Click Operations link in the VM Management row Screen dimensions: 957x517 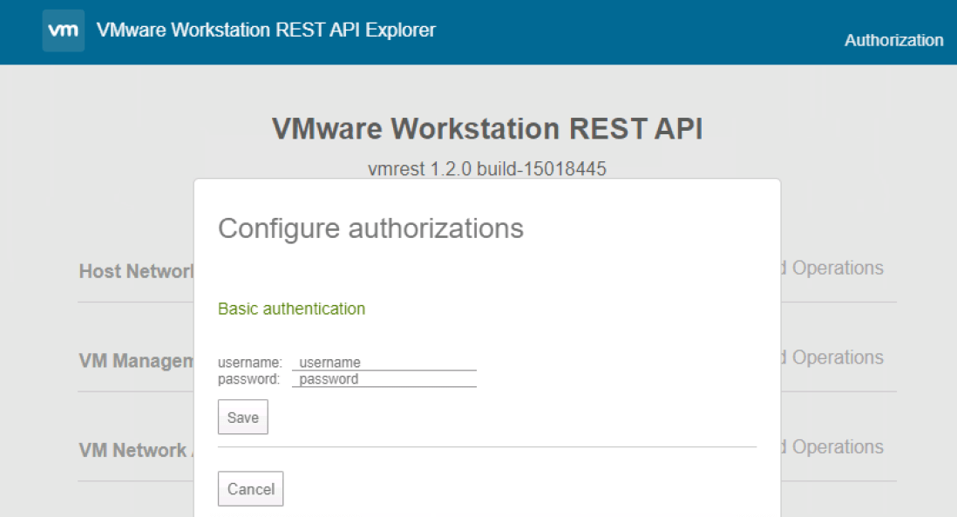[837, 358]
